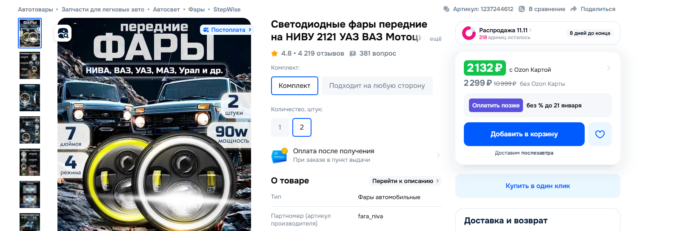Click the heart favorites icon
Image resolution: width=680 pixels, height=231 pixels.
pyautogui.click(x=600, y=134)
